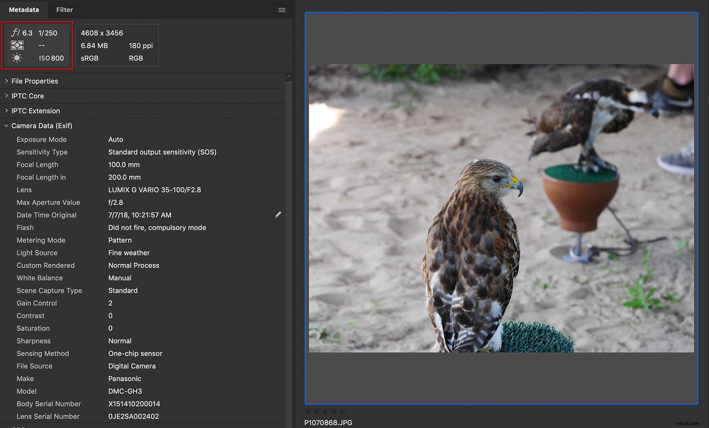The width and height of the screenshot is (709, 428).
Task: Click the sRGB color profile indicator
Action: pos(89,58)
